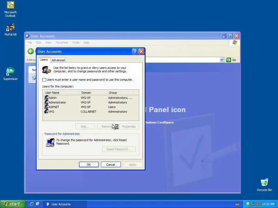Open MyPal 68 desktop shortcut
This screenshot has width=278, height=208.
[11, 30]
